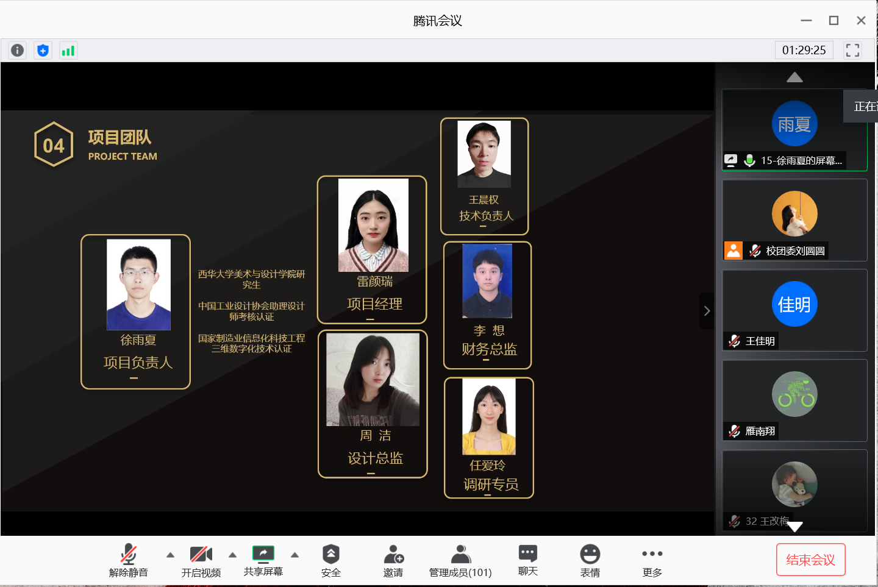Unmute microphone with 解除静音
Viewport: 878px width, 587px height.
pyautogui.click(x=128, y=561)
